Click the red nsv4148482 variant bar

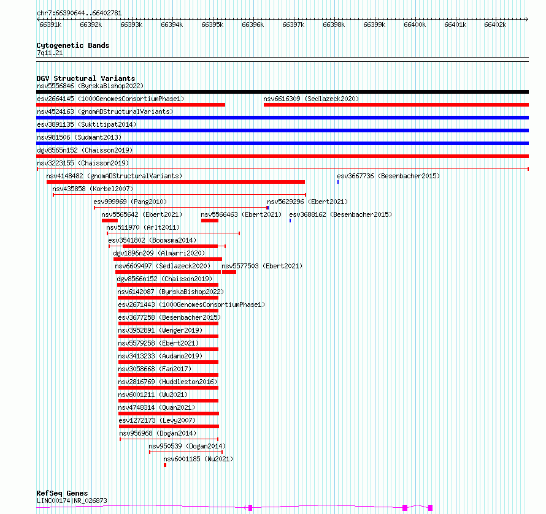(x=176, y=182)
